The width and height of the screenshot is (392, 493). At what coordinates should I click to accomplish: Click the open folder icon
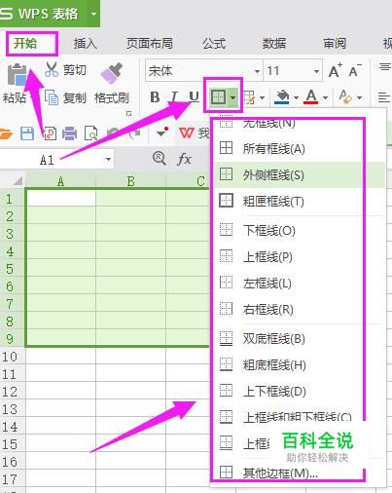6,133
